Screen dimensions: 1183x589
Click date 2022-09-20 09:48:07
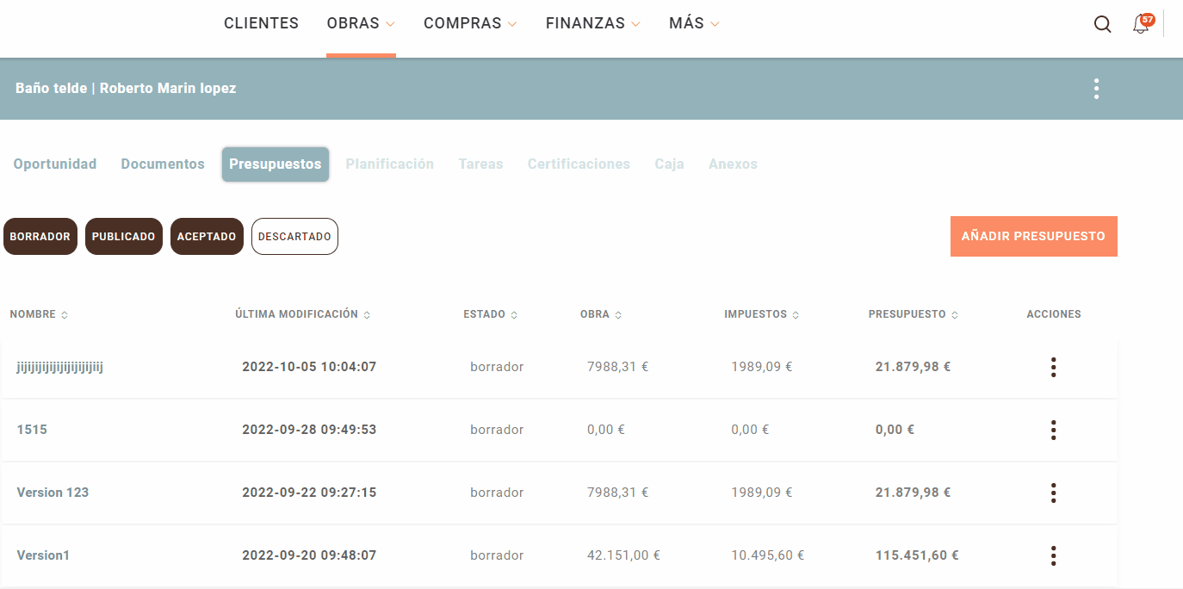309,555
